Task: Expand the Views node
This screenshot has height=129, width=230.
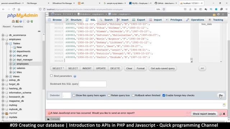Action: (x=7, y=76)
